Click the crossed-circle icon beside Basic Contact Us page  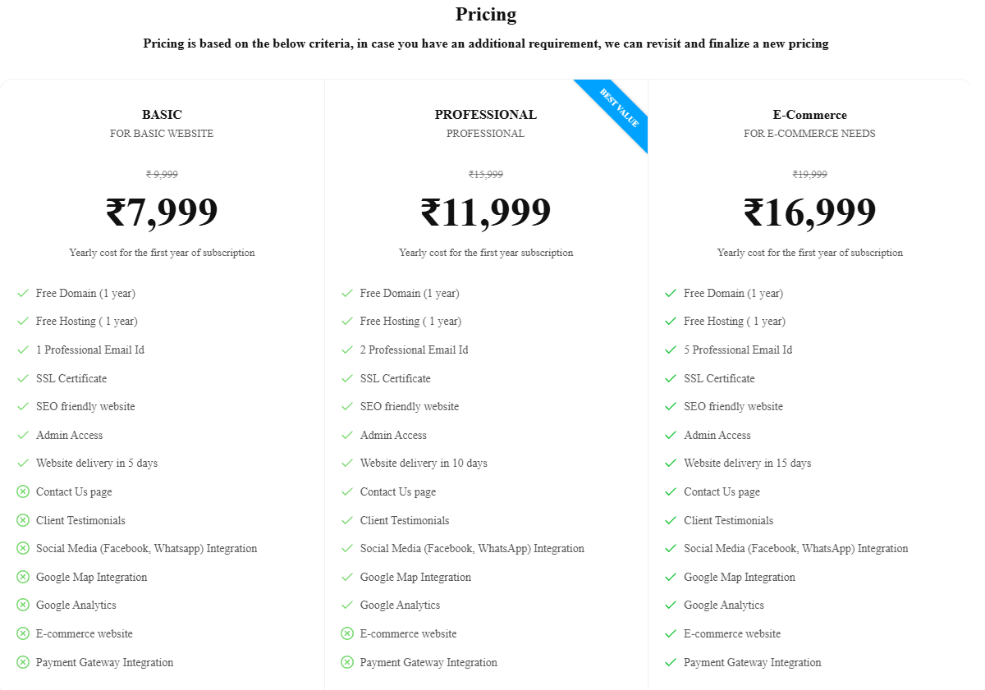[x=23, y=491]
